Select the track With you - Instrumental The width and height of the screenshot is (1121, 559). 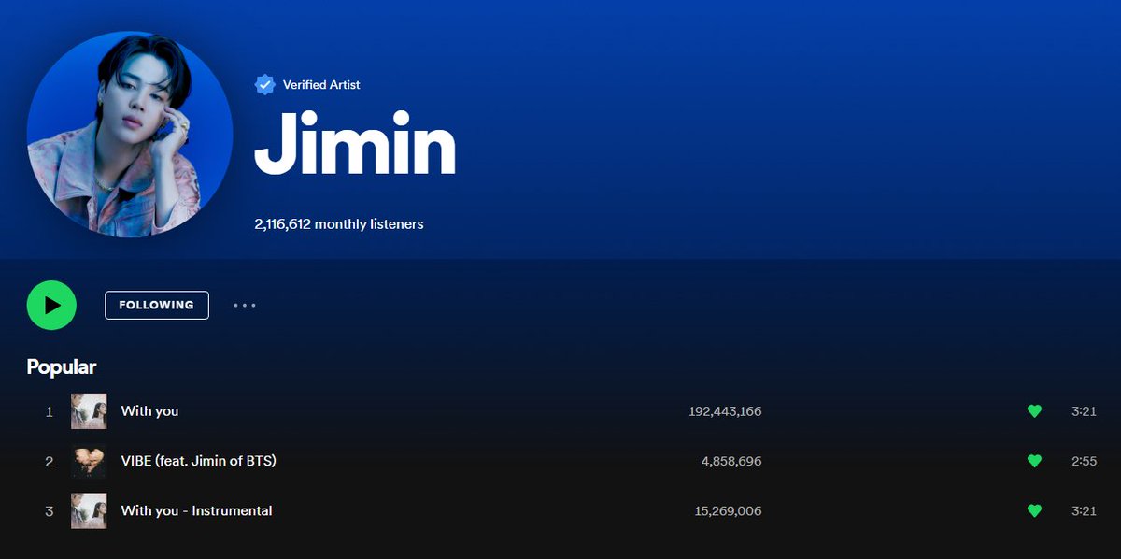[x=196, y=510]
